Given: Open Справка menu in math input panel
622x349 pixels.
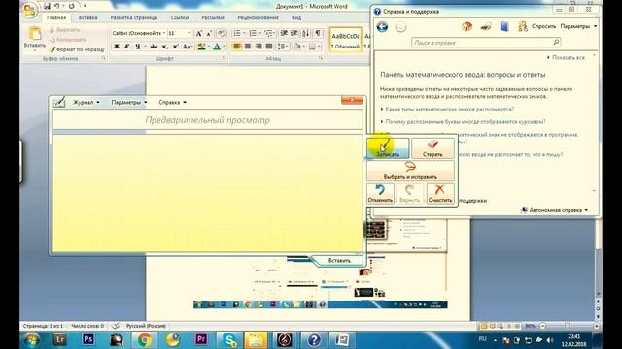Looking at the screenshot, I should tap(172, 103).
